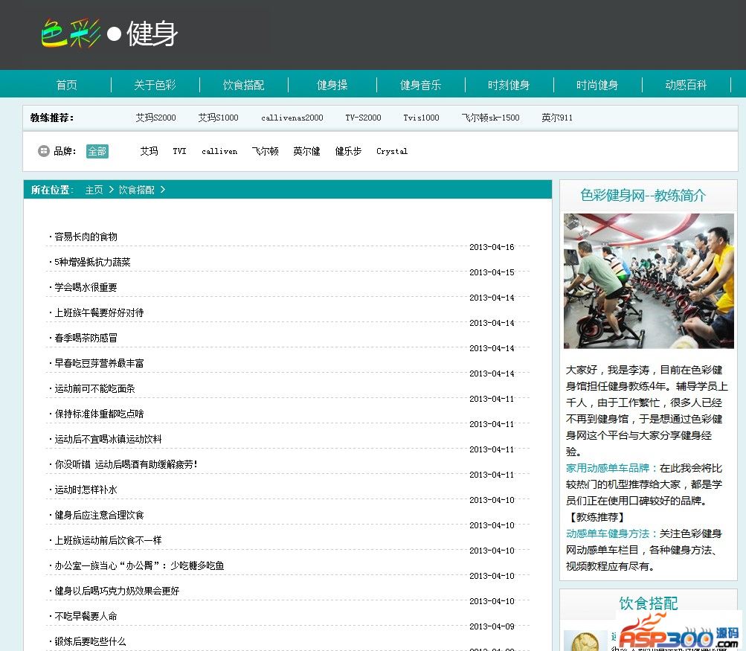Open recommended model 飞尔顿sk-1500
Image resolution: width=746 pixels, height=651 pixels.
(490, 118)
